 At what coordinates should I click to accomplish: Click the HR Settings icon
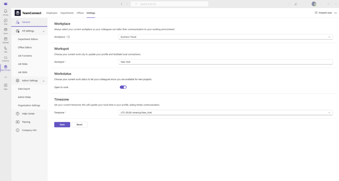pyautogui.click(x=18, y=31)
